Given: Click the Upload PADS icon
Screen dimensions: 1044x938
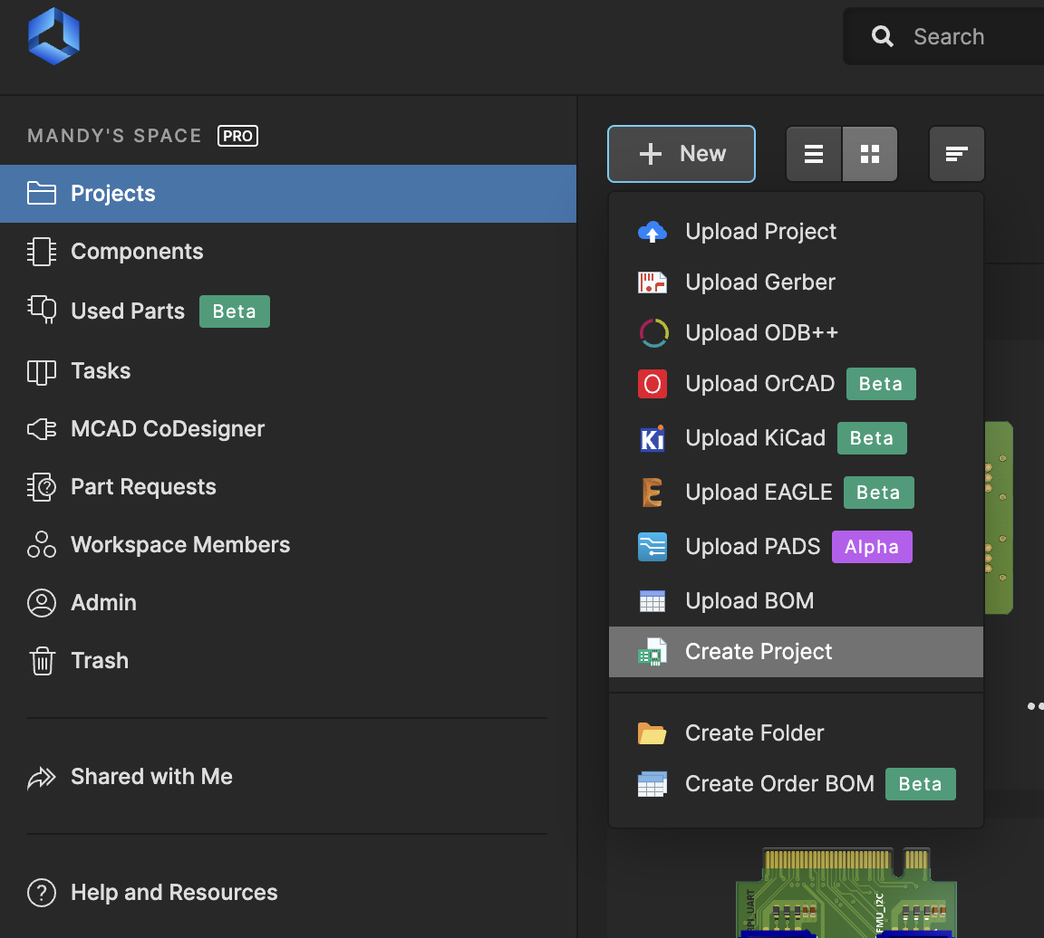Looking at the screenshot, I should tap(652, 547).
